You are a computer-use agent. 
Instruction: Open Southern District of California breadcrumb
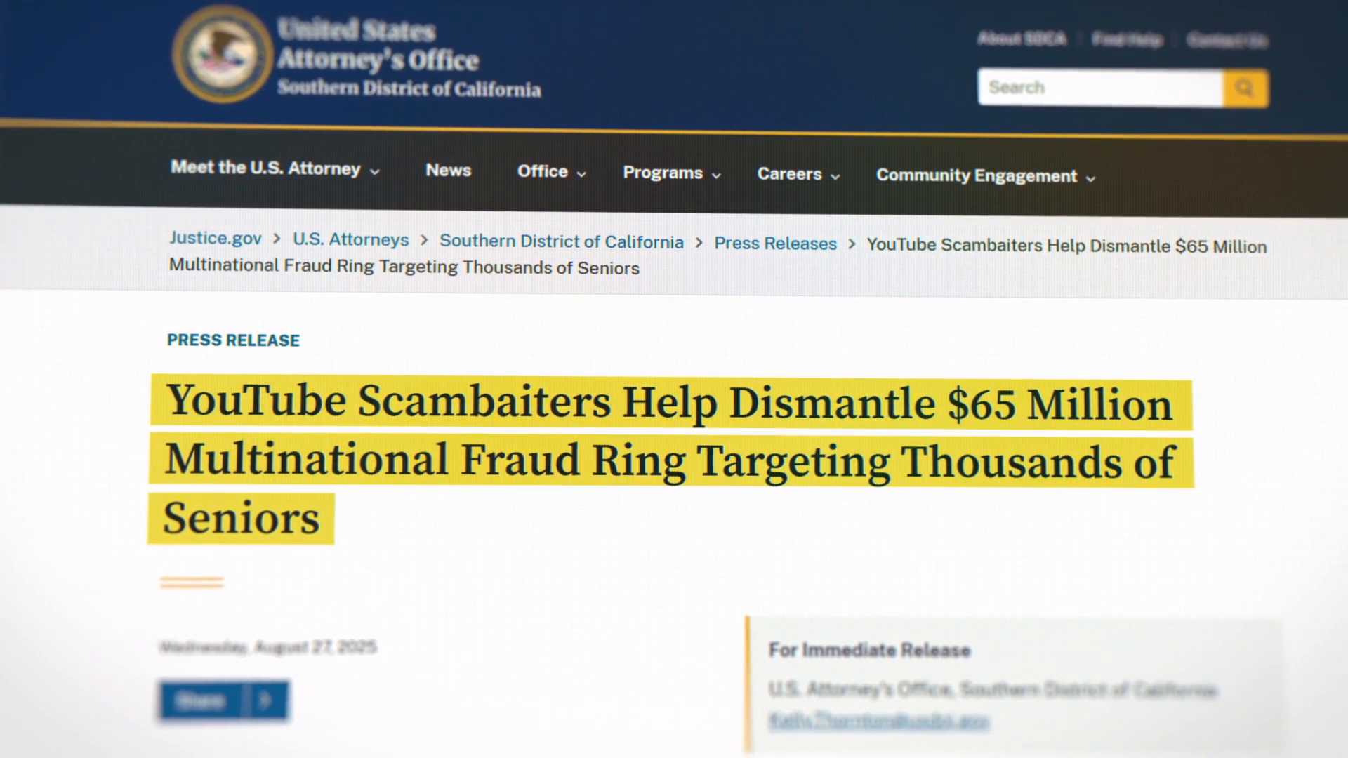click(x=561, y=241)
